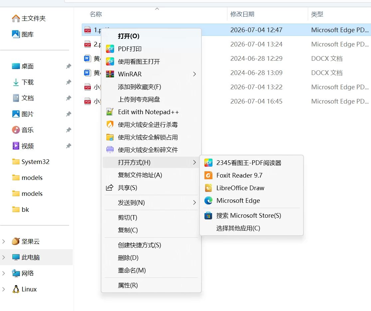Click the 2345看图王 PDF reader icon
371x311 pixels.
[x=208, y=162]
